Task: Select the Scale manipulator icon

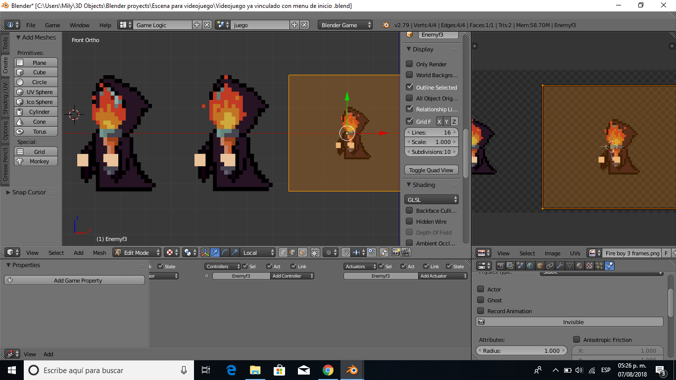Action: (235, 252)
